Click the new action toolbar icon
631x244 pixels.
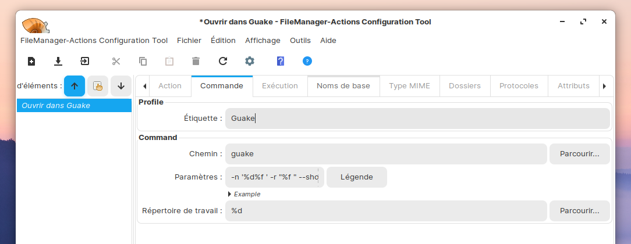pyautogui.click(x=31, y=61)
